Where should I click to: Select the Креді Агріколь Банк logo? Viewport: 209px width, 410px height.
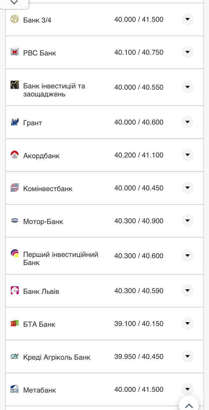click(x=14, y=357)
